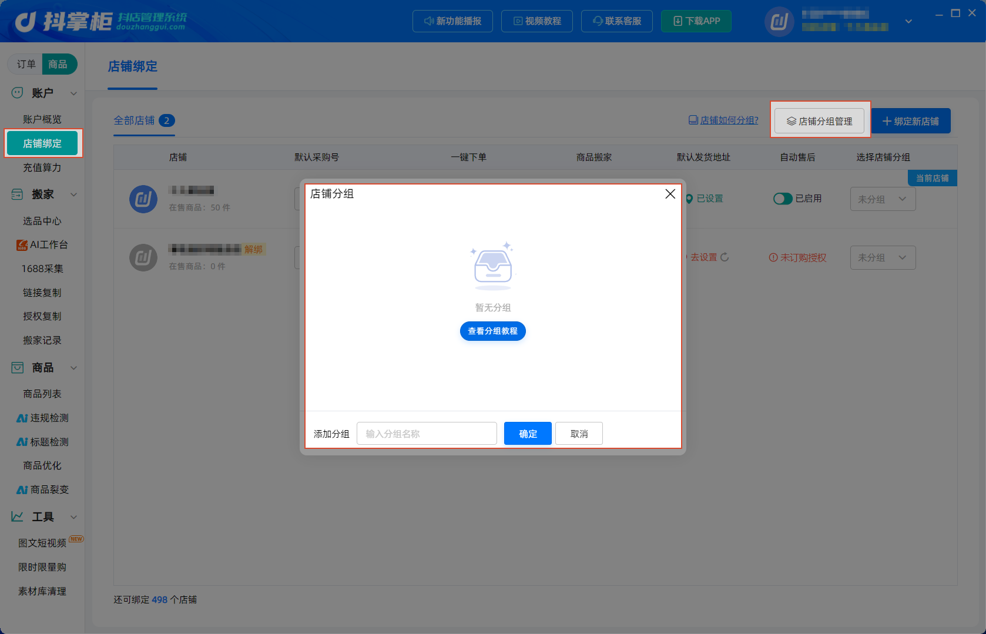
Task: Collapse the 商品 section chevron
Action: pos(74,368)
